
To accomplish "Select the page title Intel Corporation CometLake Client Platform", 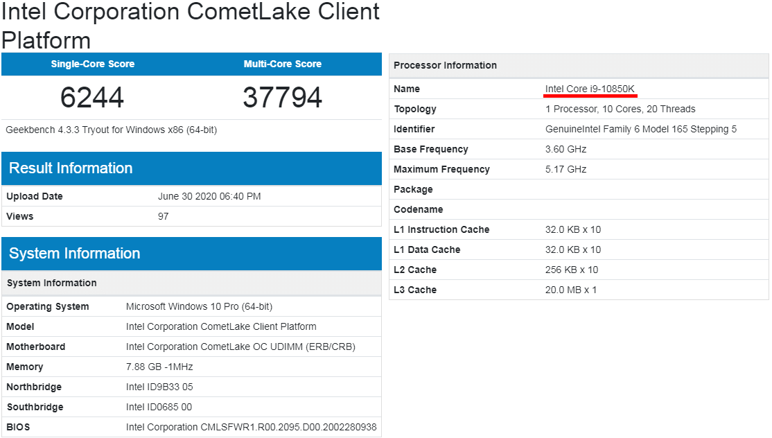I will [191, 26].
